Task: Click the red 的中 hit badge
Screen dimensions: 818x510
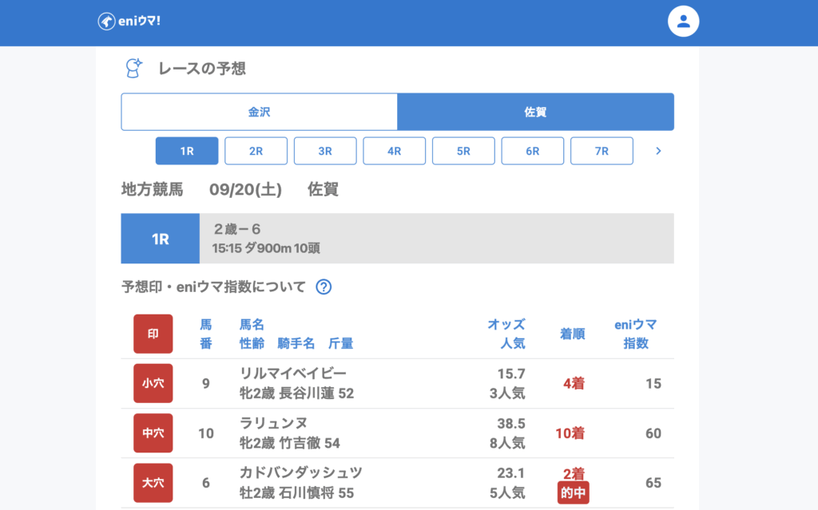Action: click(x=573, y=493)
